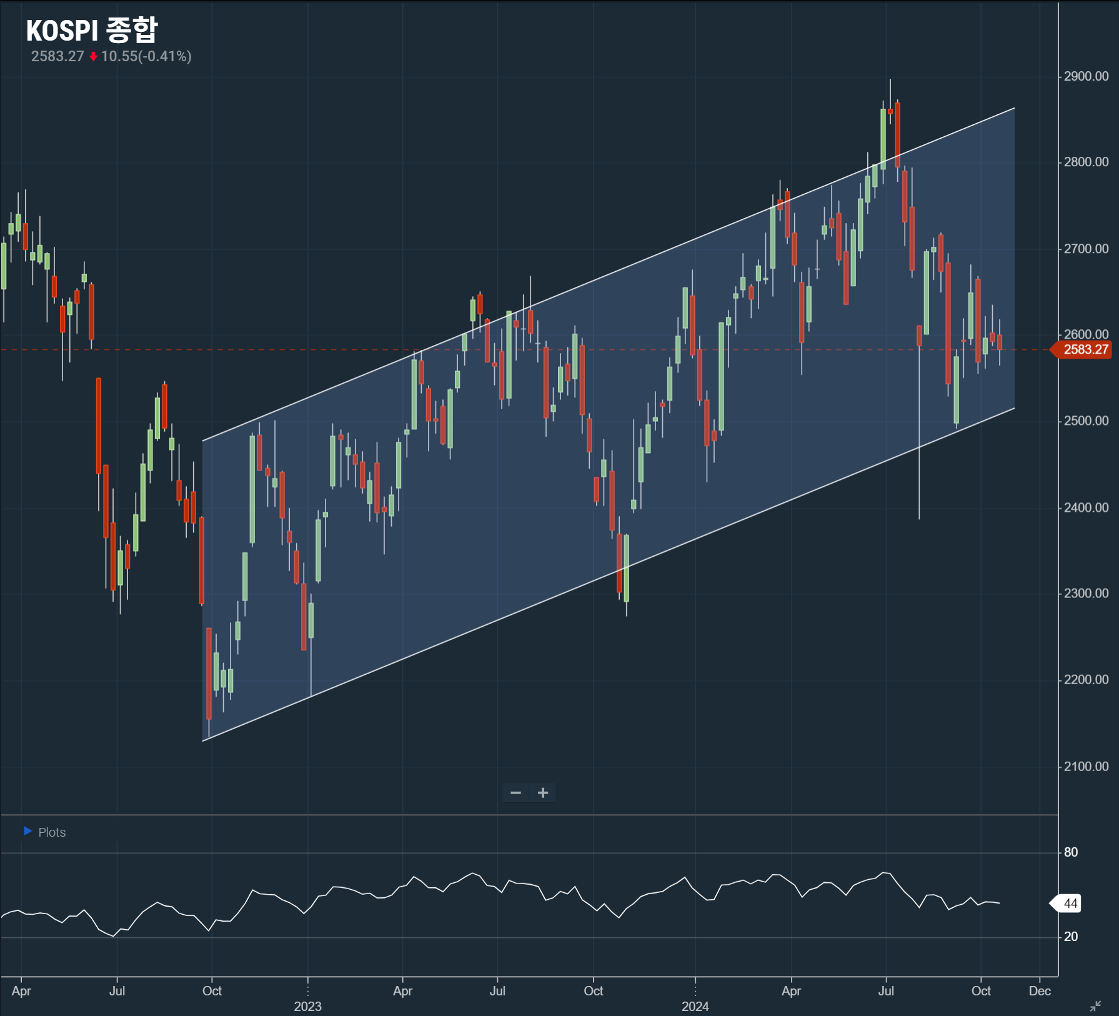
Task: Click the minus zoom out button
Action: point(515,793)
